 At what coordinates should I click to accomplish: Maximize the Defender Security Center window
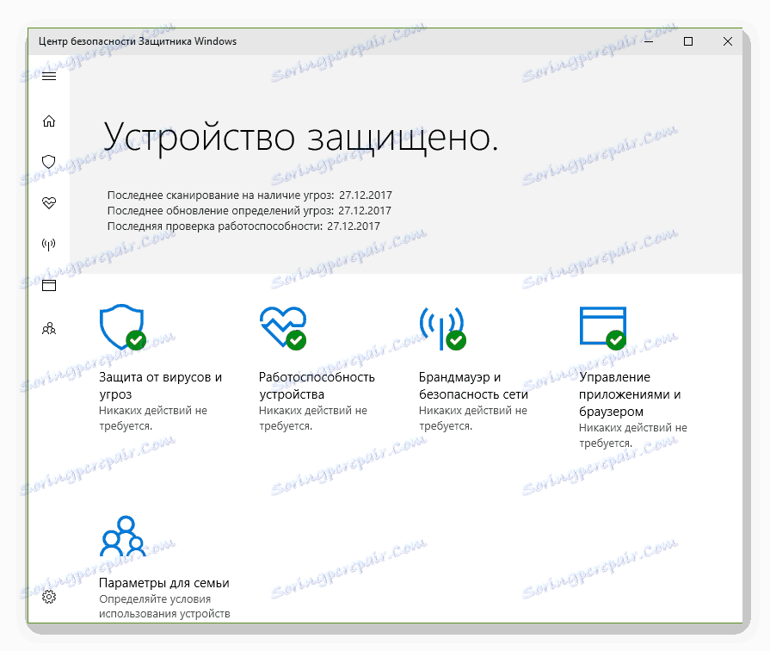688,41
